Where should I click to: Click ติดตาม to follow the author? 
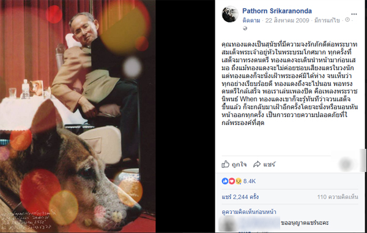click(x=251, y=21)
